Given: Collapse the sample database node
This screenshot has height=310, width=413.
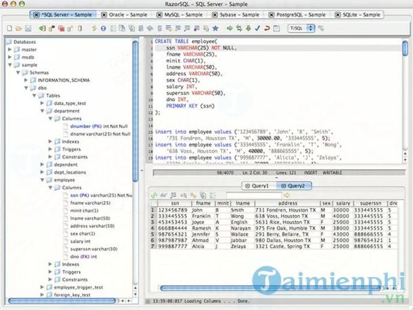Looking at the screenshot, I should click(10, 65).
